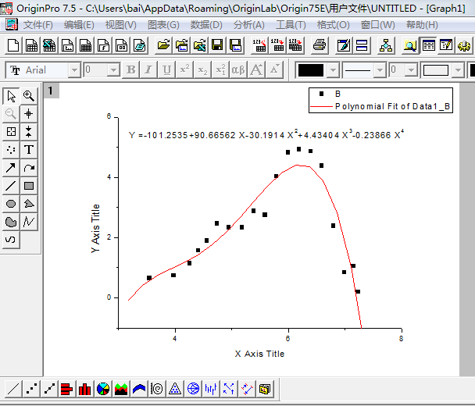Select the polynomial fit equation label

[x=266, y=134]
